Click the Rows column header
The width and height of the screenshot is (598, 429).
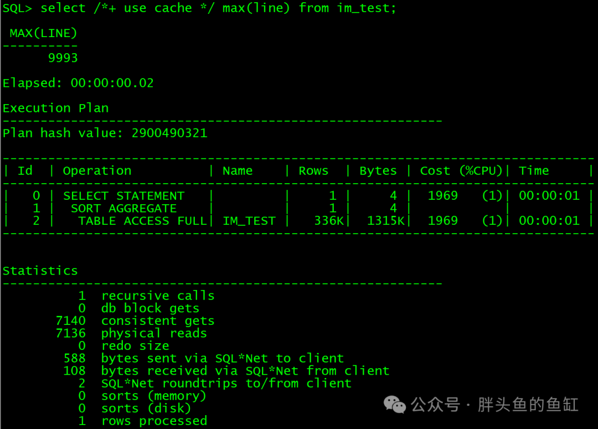[x=313, y=170]
